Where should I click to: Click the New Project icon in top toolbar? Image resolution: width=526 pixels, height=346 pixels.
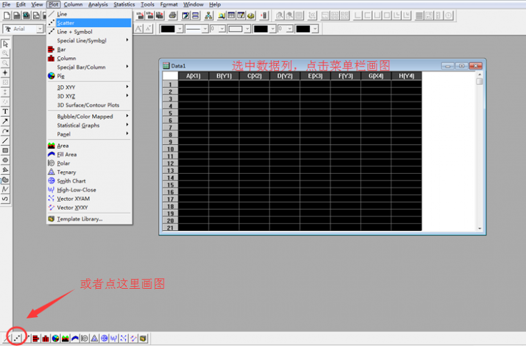(x=7, y=15)
